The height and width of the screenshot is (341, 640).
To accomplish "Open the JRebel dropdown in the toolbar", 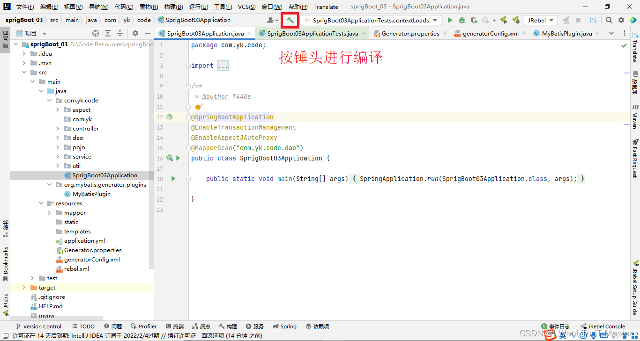I will point(541,20).
